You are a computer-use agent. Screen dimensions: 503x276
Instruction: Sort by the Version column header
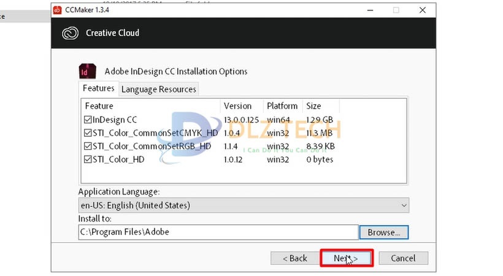coord(242,106)
